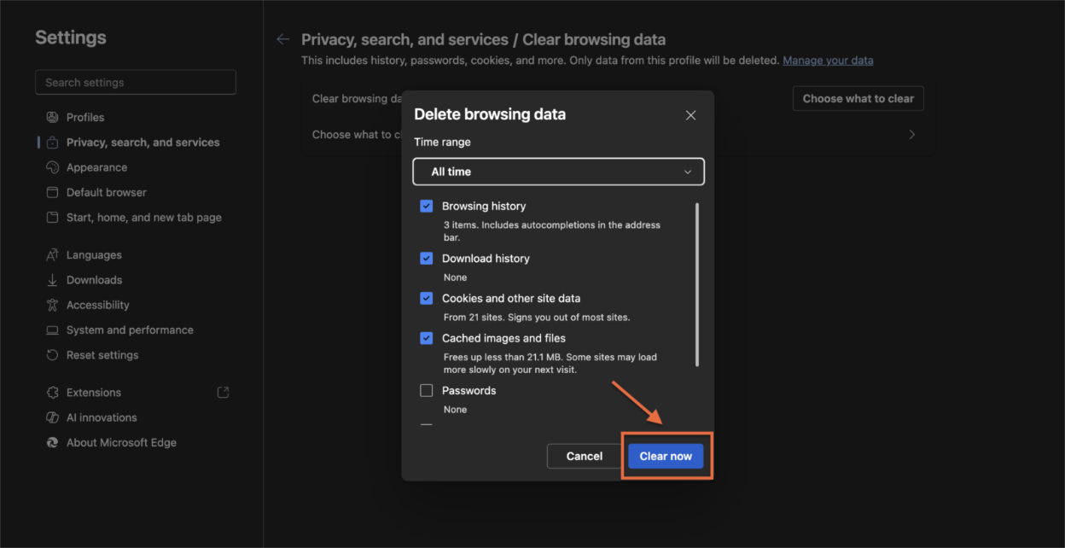
Task: Uncheck the Browsing history checkbox
Action: pyautogui.click(x=427, y=206)
